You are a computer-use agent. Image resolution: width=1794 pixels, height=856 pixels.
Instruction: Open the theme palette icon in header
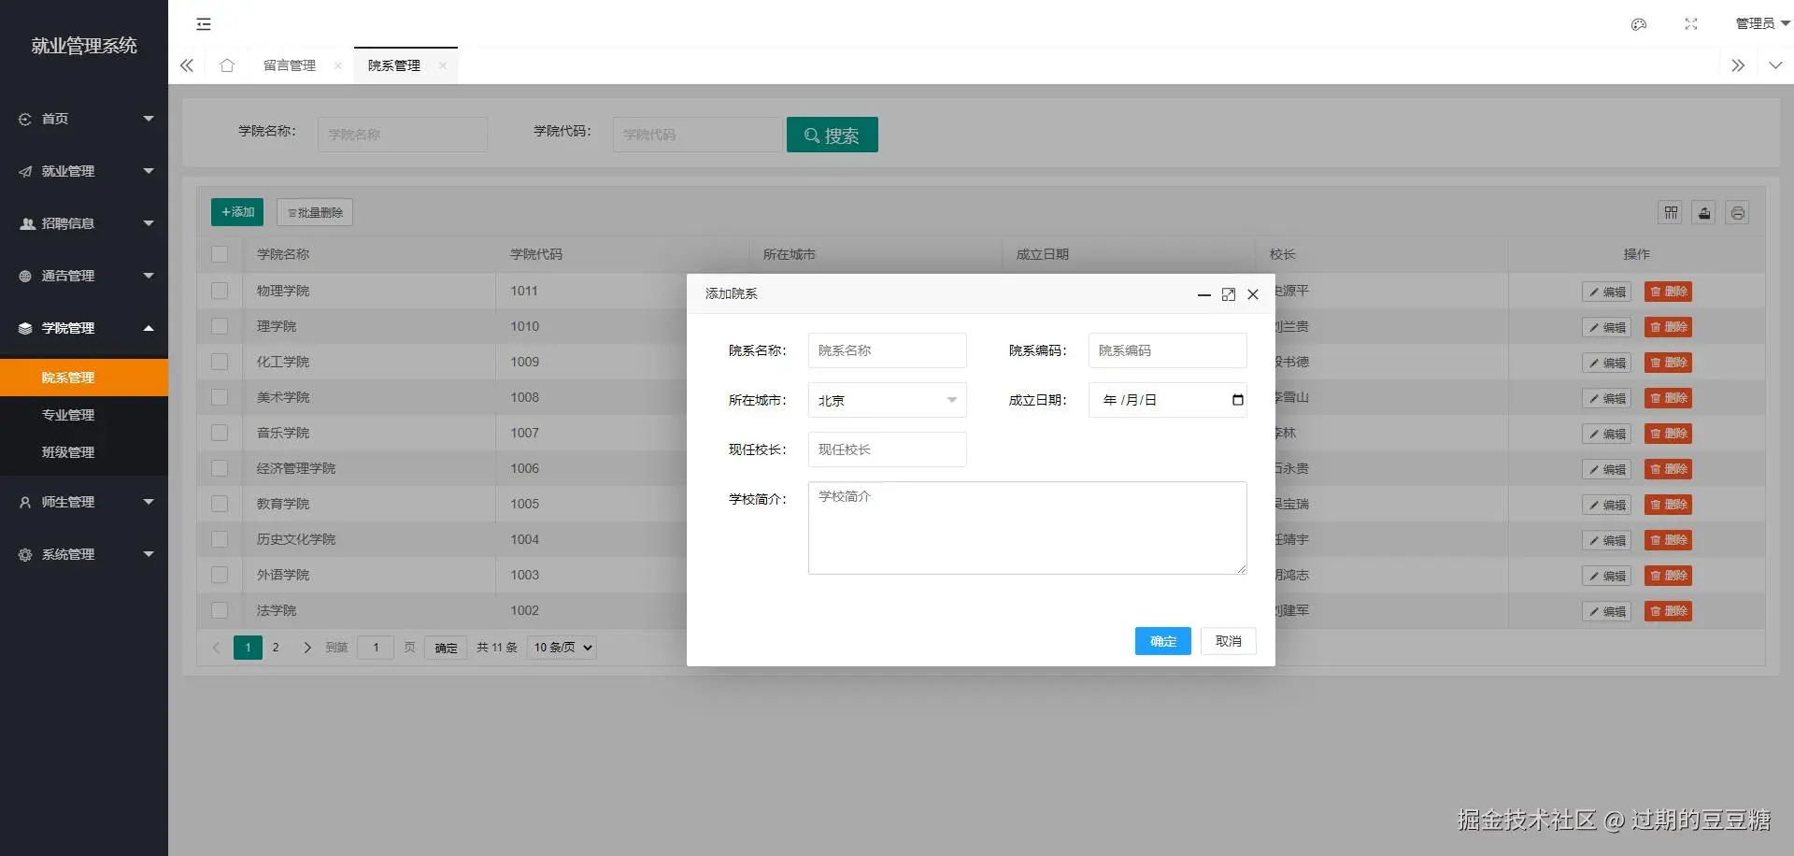[1638, 24]
